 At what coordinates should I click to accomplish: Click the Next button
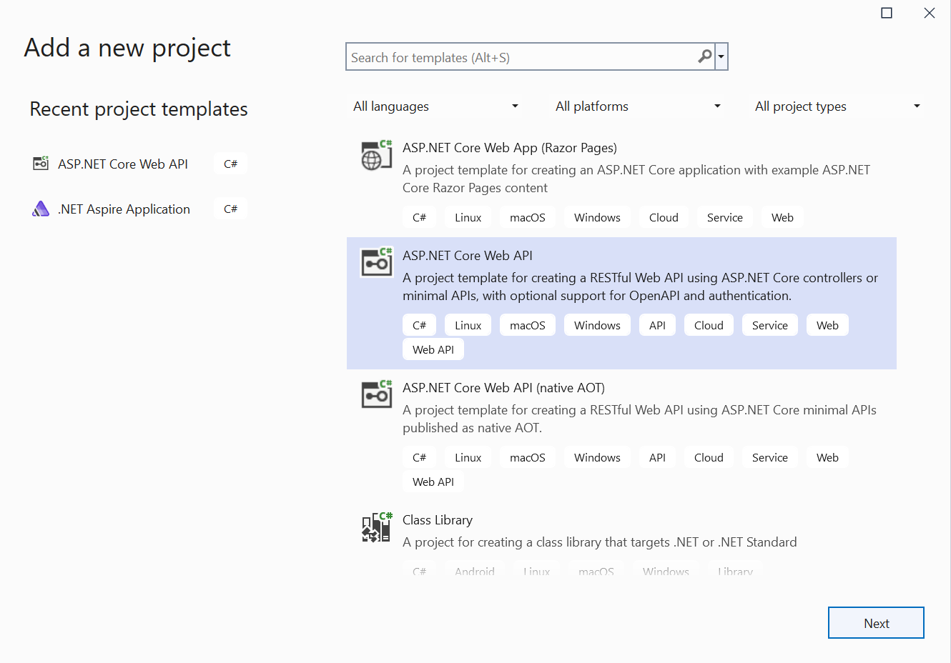pos(876,623)
